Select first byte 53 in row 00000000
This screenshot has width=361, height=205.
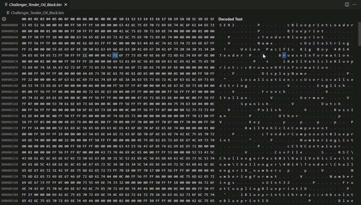click(x=24, y=25)
